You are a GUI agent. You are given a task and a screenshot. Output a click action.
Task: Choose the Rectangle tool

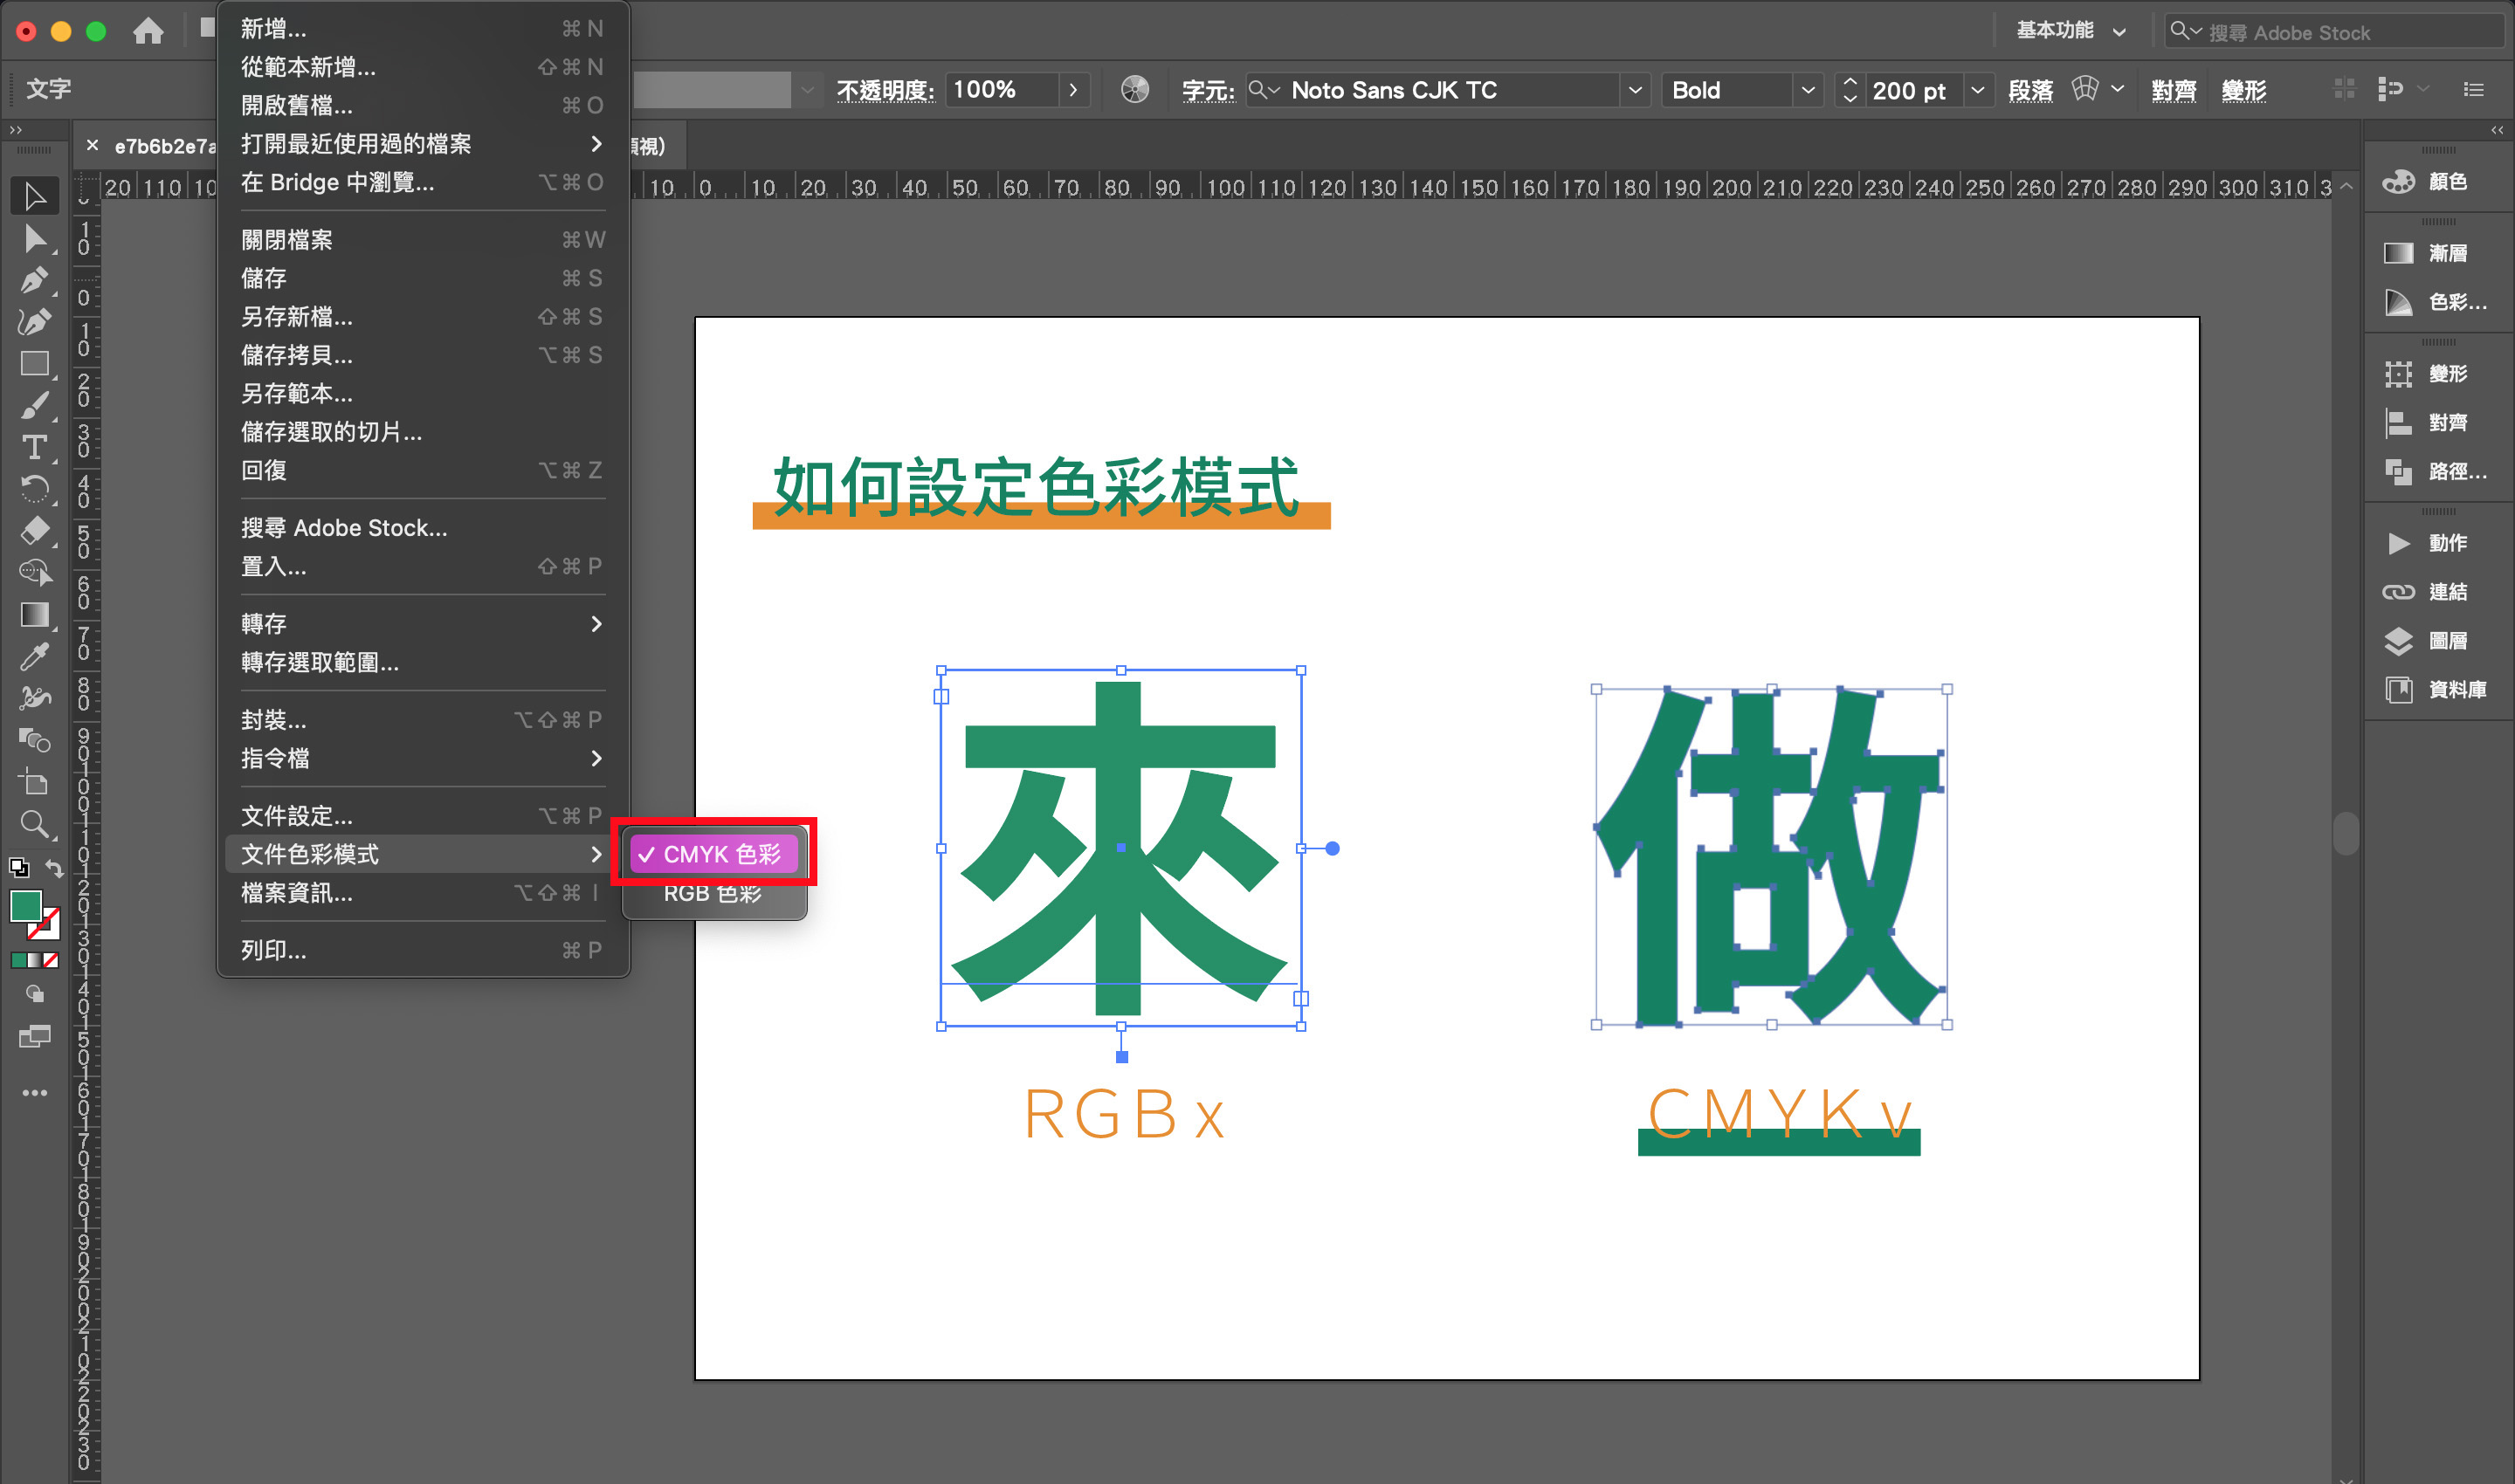(34, 364)
